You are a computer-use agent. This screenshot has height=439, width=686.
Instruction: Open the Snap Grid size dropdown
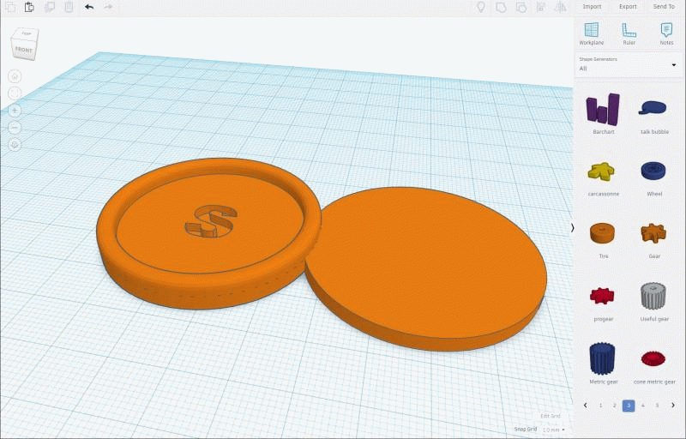click(x=553, y=429)
